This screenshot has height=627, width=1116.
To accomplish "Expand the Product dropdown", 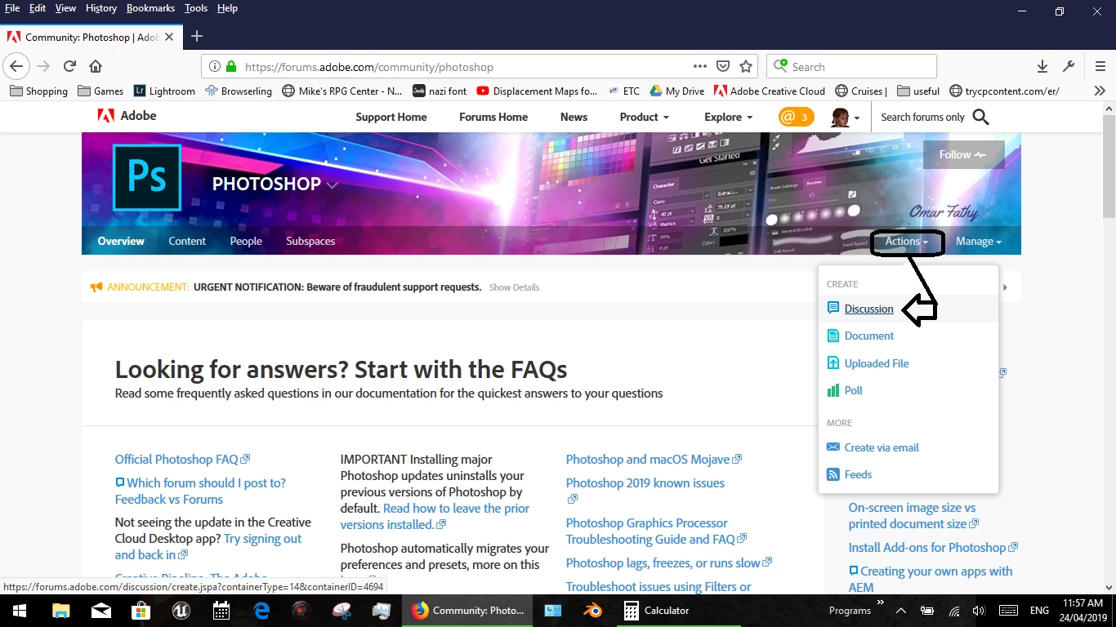I will tap(644, 117).
